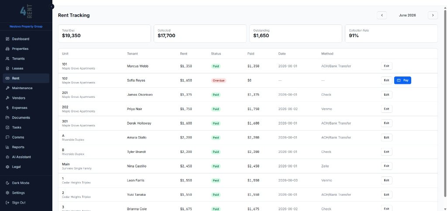Click tenant name Brianna Cole
447x211 pixels.
(137, 209)
